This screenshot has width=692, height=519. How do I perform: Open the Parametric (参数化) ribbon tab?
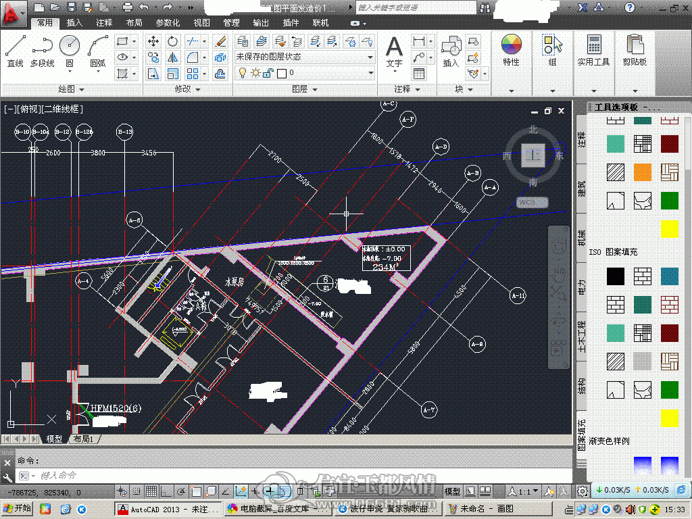point(168,22)
